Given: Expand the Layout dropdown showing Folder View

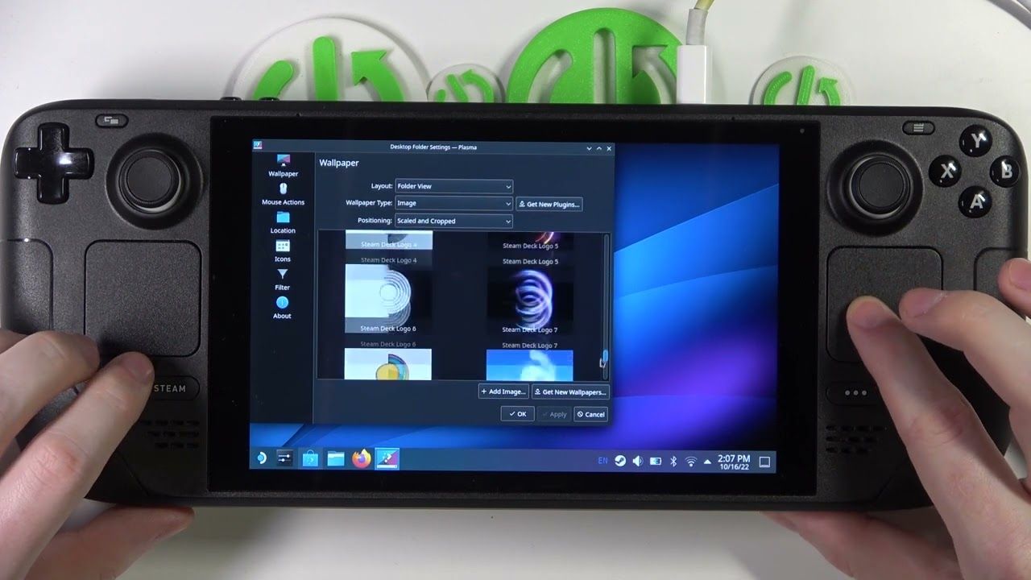Looking at the screenshot, I should pos(454,186).
